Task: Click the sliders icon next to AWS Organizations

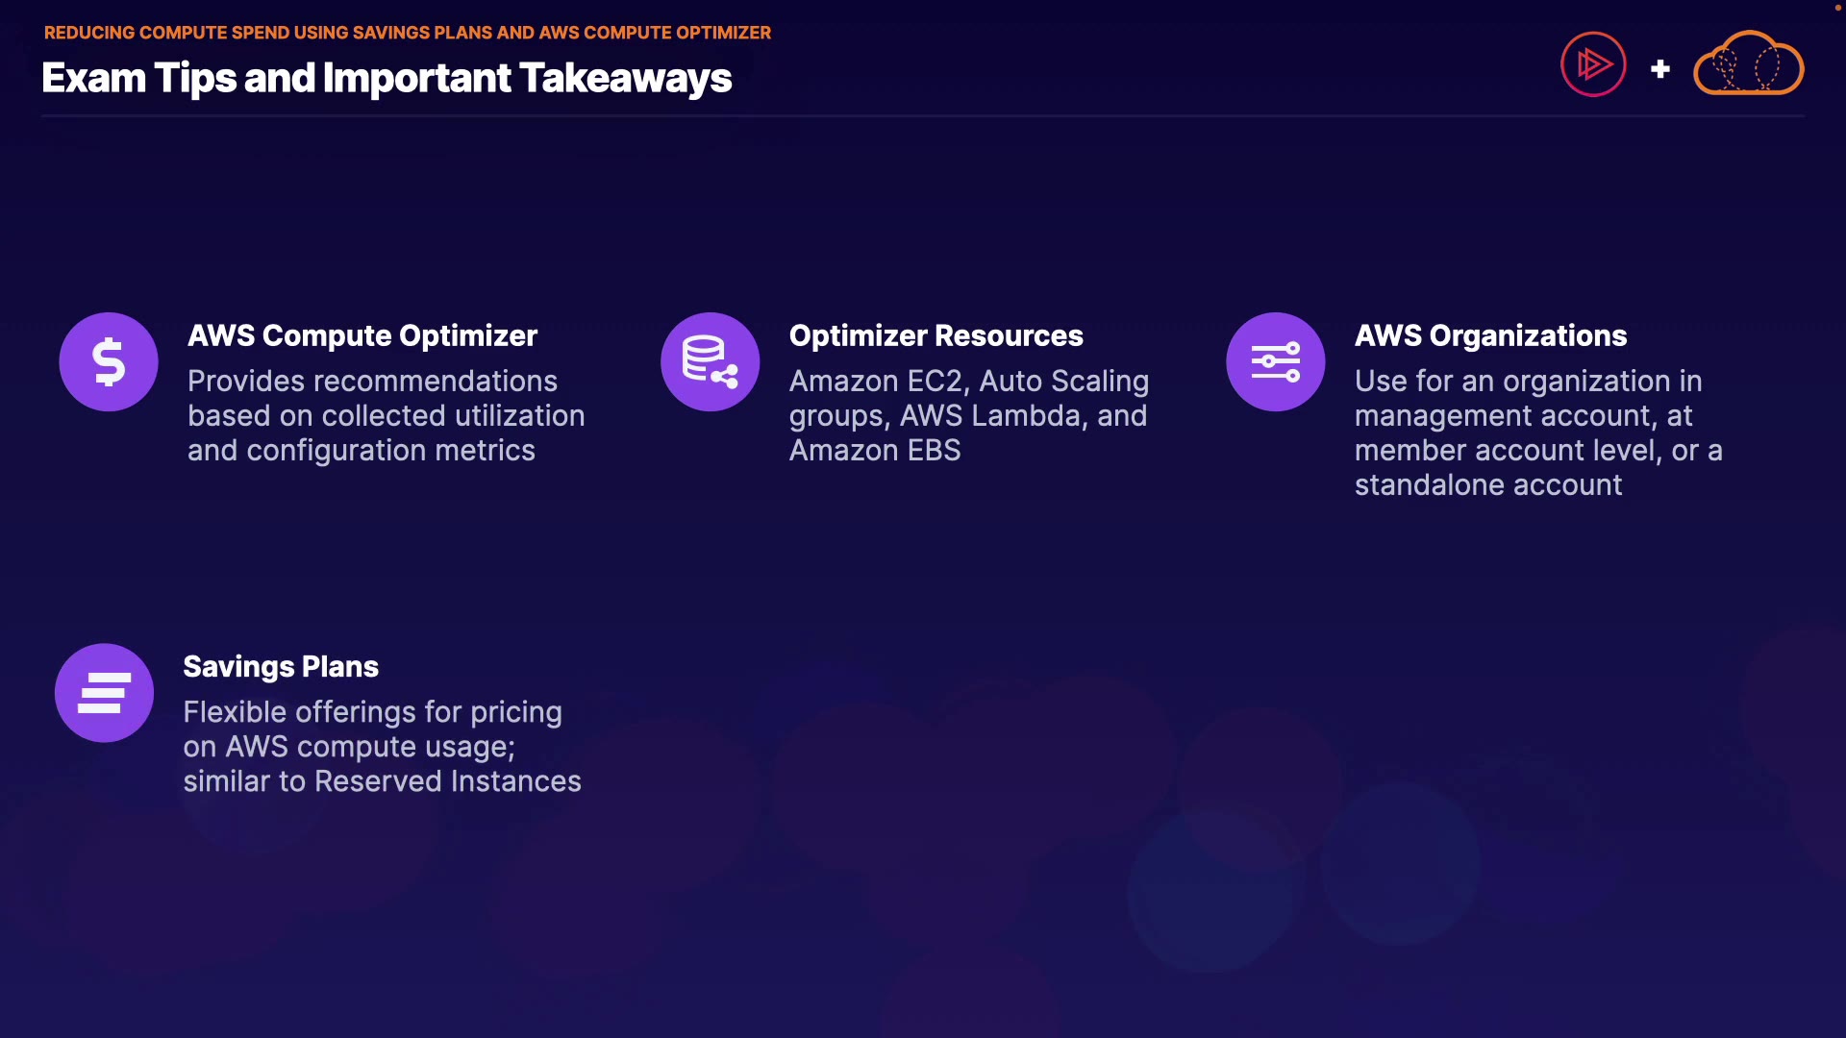Action: tap(1276, 362)
